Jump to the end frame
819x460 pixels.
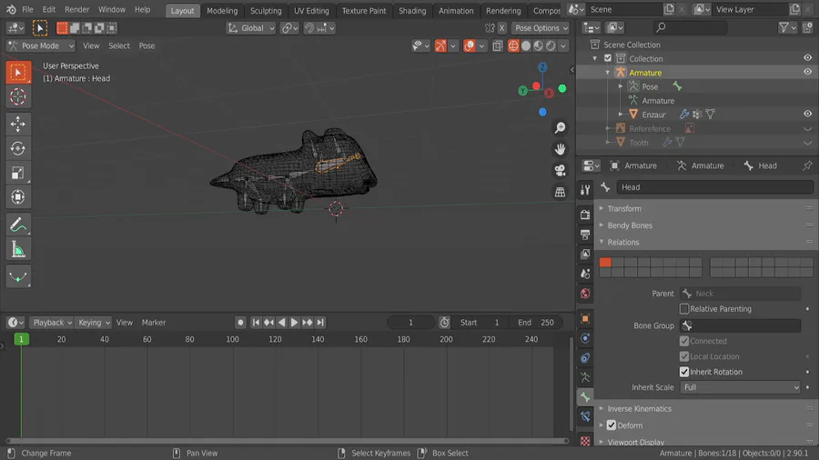tap(320, 323)
